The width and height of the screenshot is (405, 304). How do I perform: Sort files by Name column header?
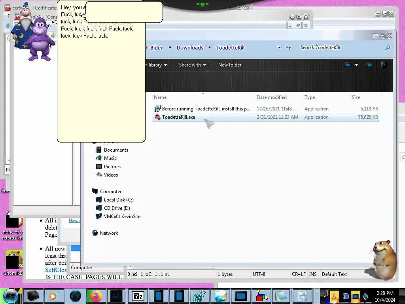(x=161, y=97)
